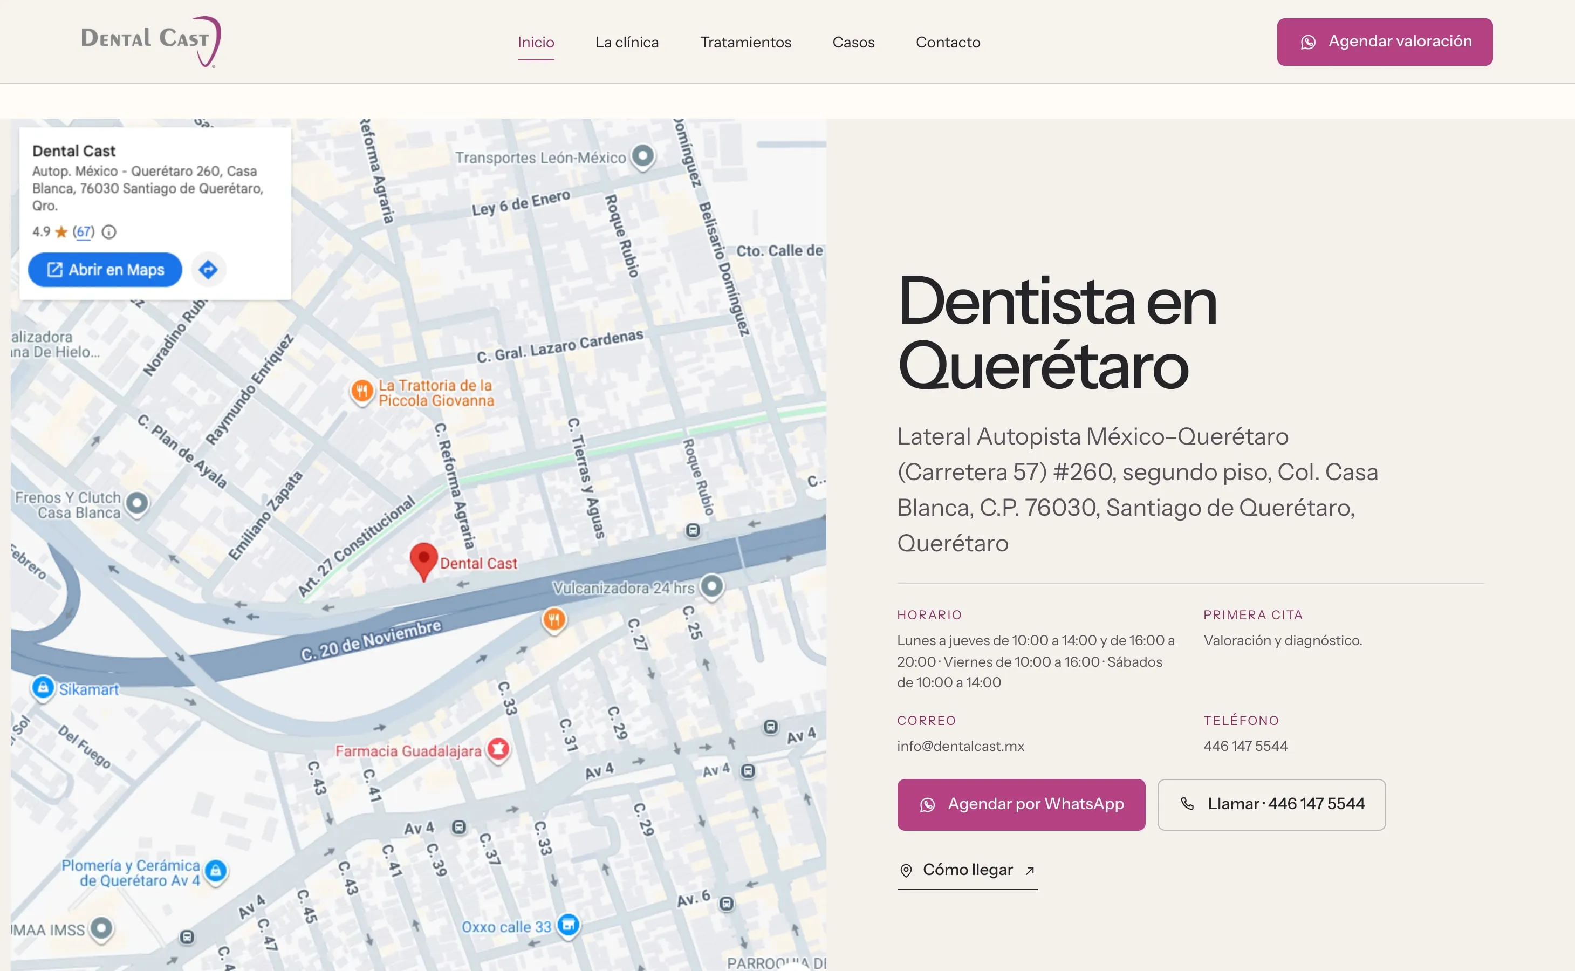Click the red Dental Cast map pin
Screen dimensions: 1575x971
[x=424, y=560]
